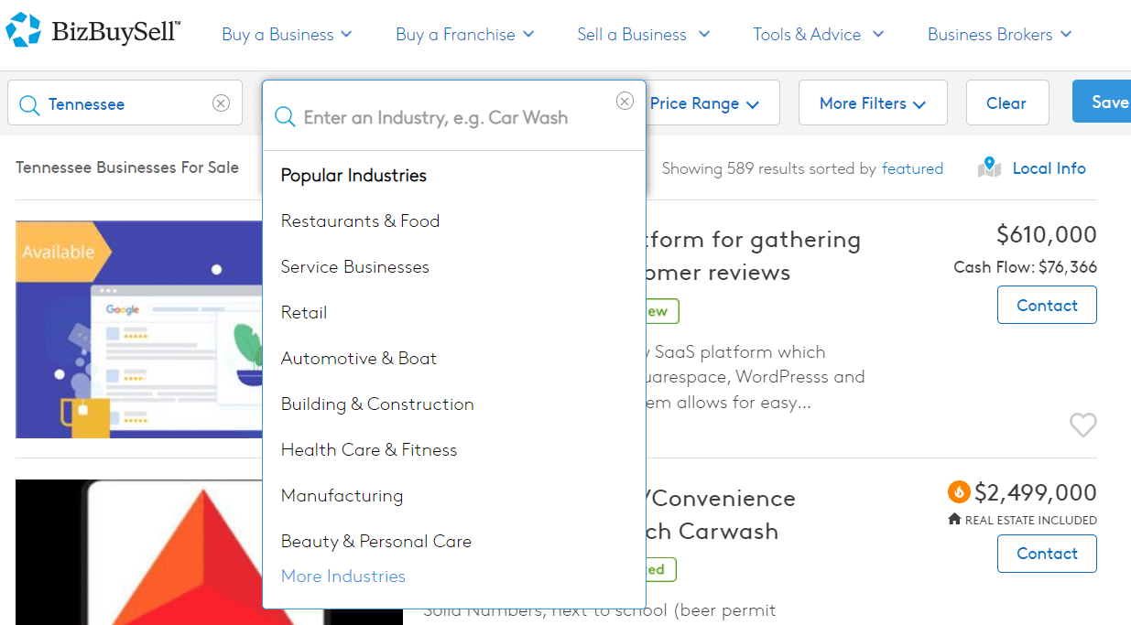Click the Local Info map pin icon

click(989, 167)
